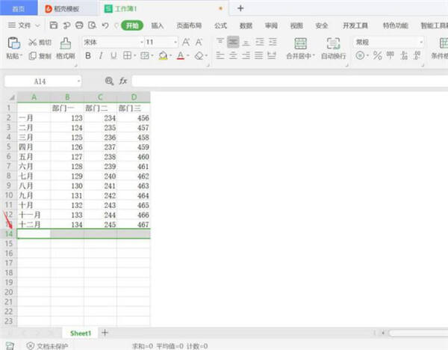Click the Merge and Center (合并居中) icon
This screenshot has width=448, height=350.
[x=301, y=43]
